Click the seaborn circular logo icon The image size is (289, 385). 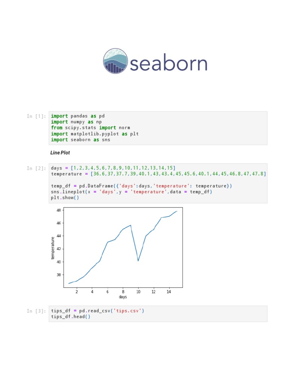pos(116,61)
